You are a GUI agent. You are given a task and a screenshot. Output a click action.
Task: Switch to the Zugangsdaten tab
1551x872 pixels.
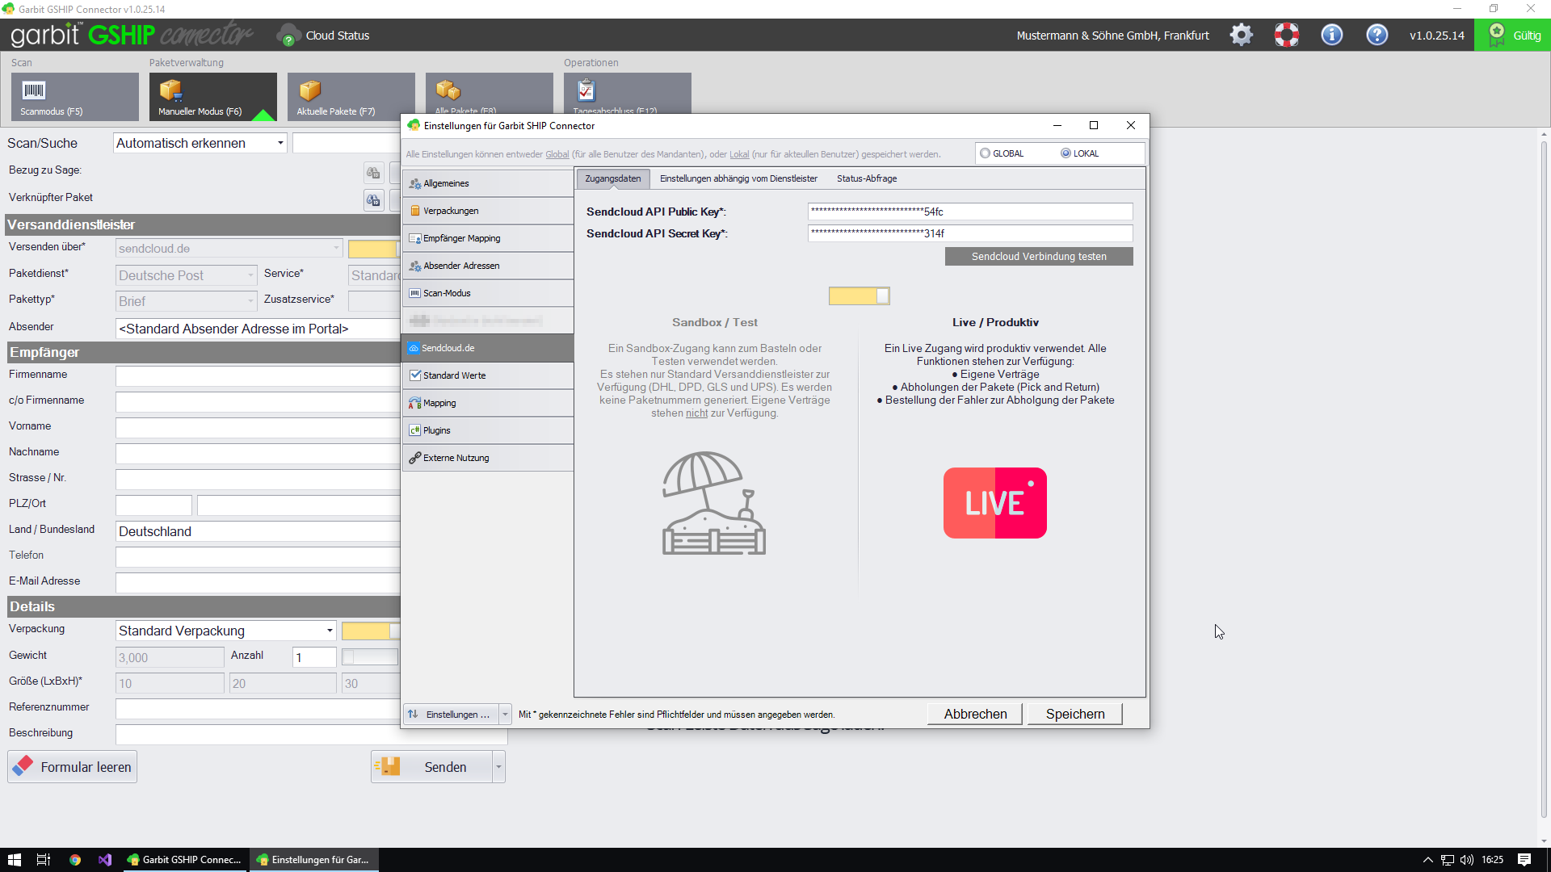(x=613, y=178)
